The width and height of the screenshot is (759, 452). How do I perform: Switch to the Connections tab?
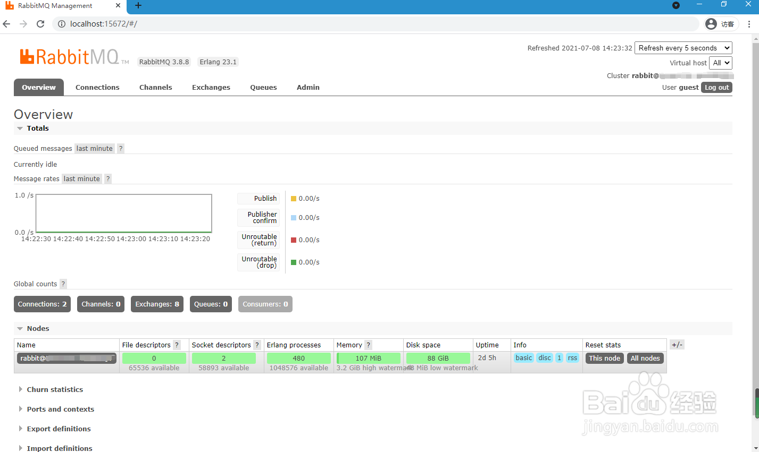click(x=97, y=88)
